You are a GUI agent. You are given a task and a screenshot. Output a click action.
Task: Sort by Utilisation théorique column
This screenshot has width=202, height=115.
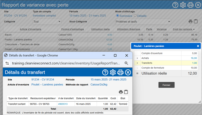point(128,29)
